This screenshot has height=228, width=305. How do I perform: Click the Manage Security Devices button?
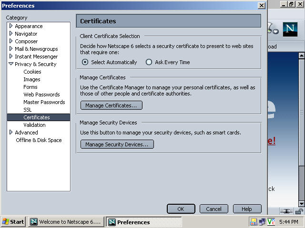[x=117, y=144]
